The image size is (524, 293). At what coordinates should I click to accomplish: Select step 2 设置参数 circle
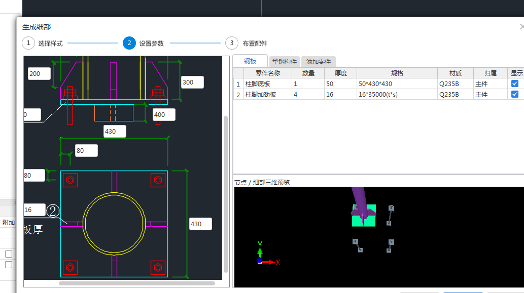point(129,43)
